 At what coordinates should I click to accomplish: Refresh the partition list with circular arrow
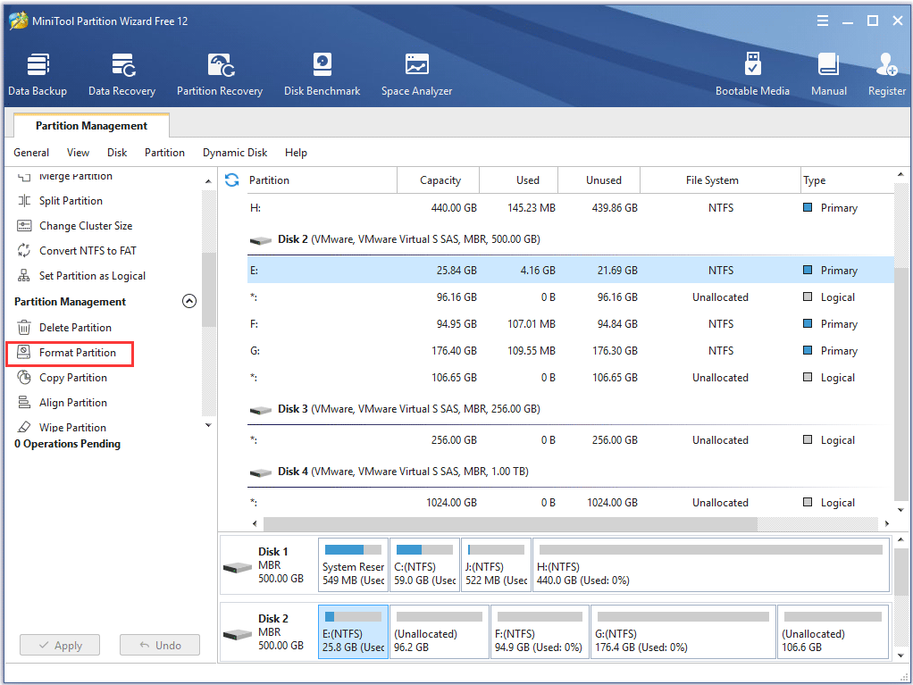tap(231, 180)
